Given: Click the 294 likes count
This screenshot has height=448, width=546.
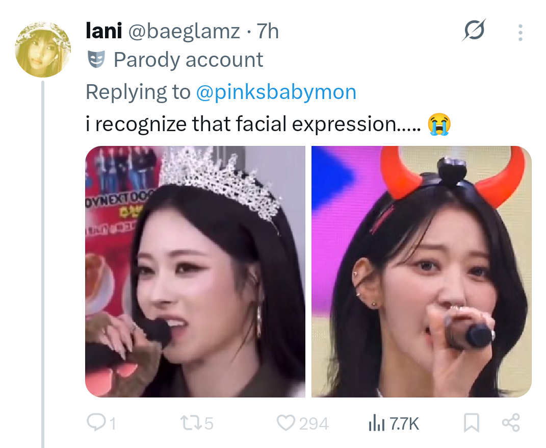Looking at the screenshot, I should (314, 424).
